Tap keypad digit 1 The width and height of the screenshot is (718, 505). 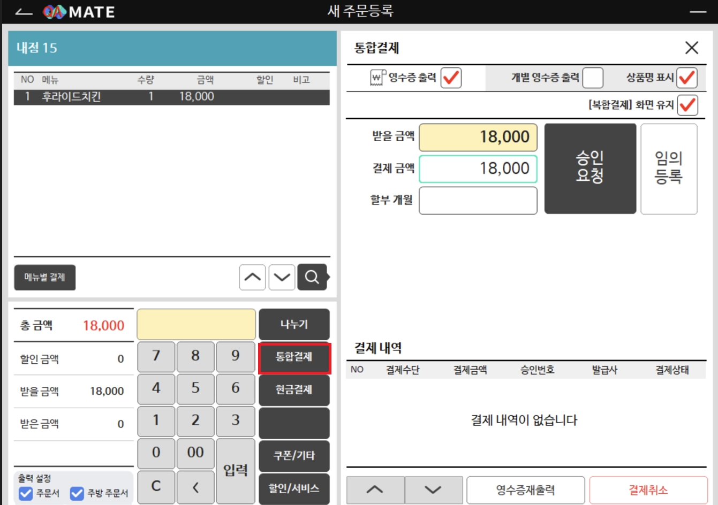click(156, 421)
